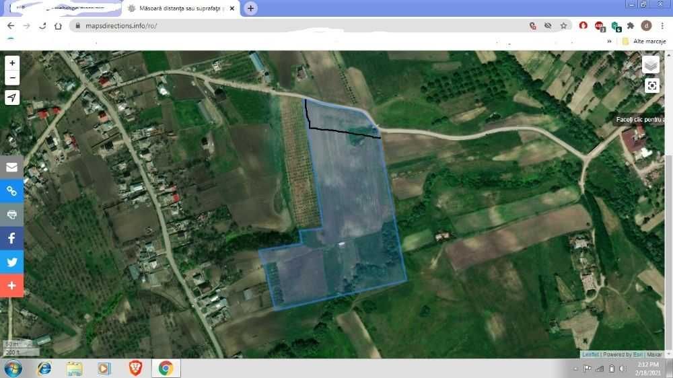Share the map on Twitter
This screenshot has width=673, height=378.
click(11, 262)
